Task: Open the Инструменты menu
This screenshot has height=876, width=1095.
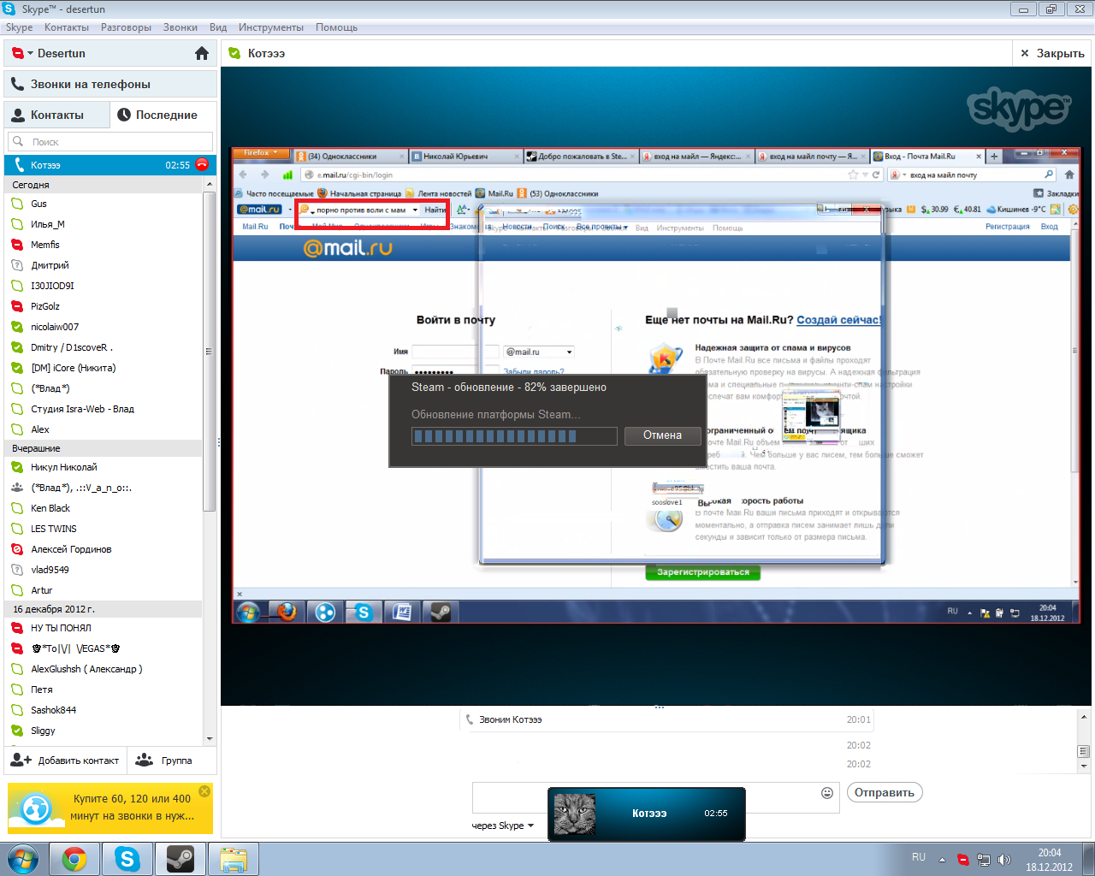Action: click(x=271, y=27)
